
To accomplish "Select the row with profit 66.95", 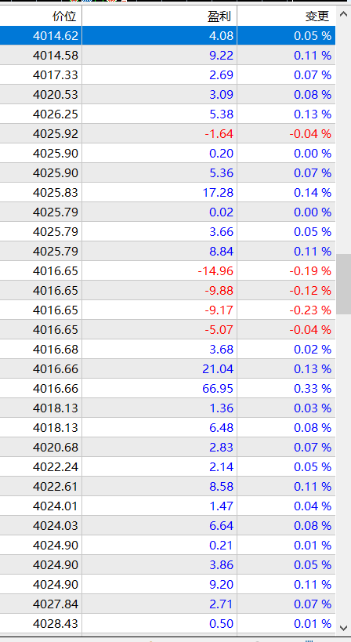I will tap(168, 388).
